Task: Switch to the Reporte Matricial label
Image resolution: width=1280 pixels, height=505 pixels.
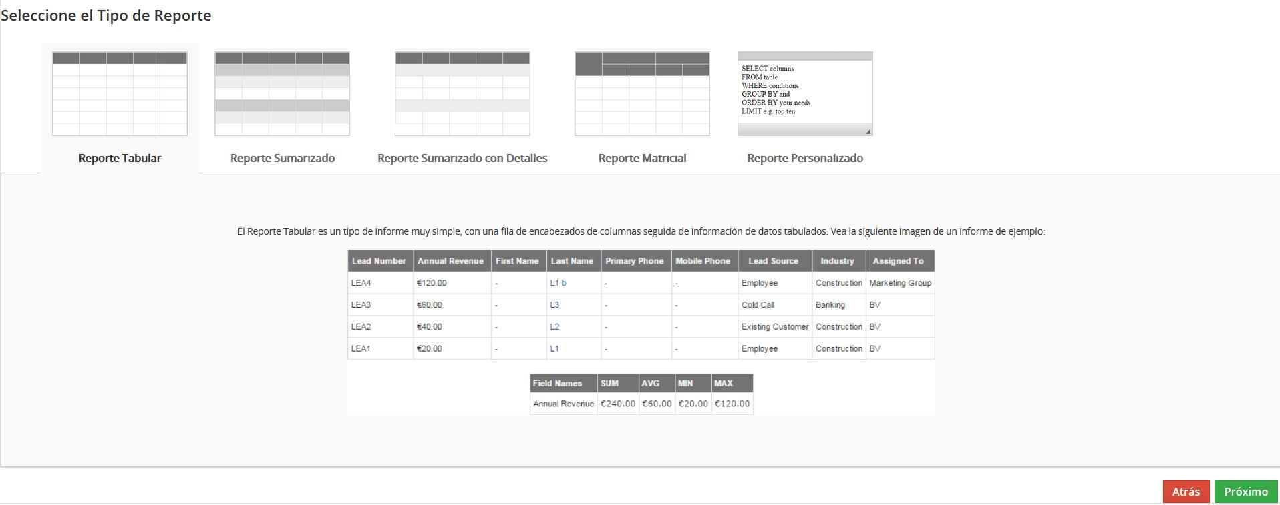Action: (x=642, y=158)
